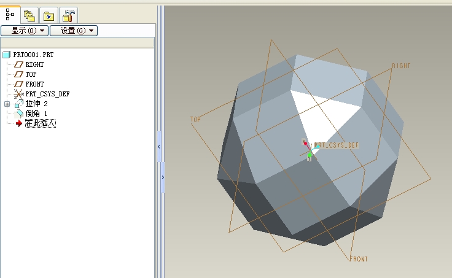This screenshot has width=452, height=278.
Task: Click the right sash arrow handle
Action: [163, 177]
